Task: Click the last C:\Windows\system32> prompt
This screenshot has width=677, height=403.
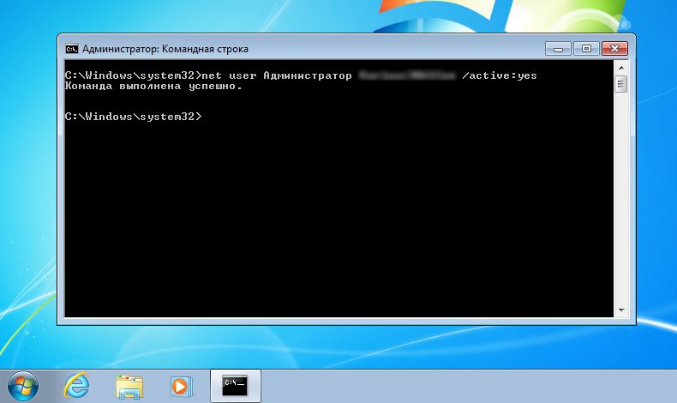Action: 133,116
